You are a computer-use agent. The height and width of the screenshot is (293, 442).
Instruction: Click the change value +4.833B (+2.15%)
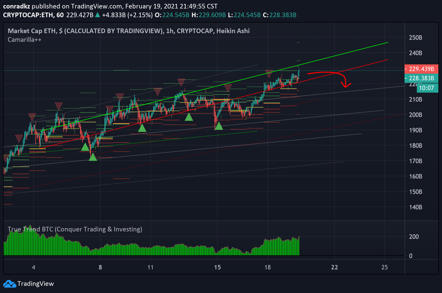127,15
